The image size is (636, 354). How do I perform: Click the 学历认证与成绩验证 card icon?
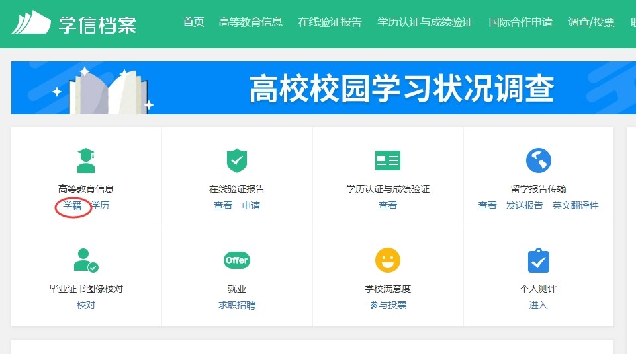click(x=388, y=160)
